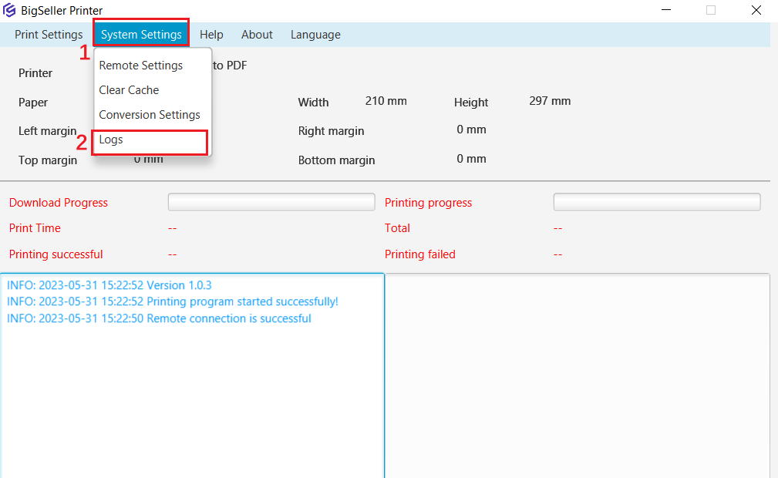Open the System Settings menu
This screenshot has width=778, height=478.
[141, 35]
